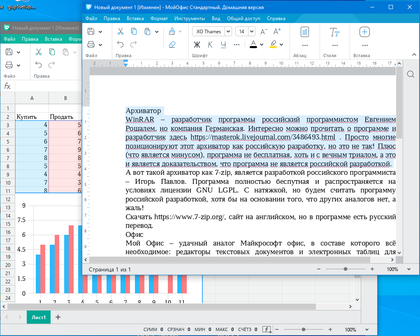Open the Справка menu

276,19
